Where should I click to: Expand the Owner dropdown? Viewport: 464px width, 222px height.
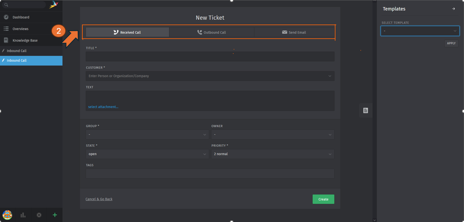tap(273, 135)
